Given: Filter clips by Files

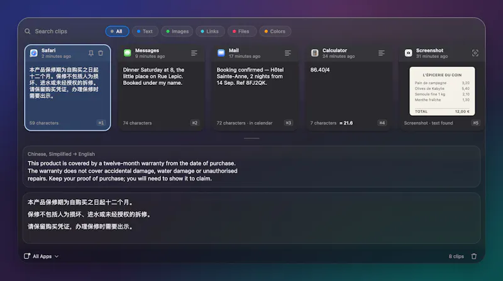Looking at the screenshot, I should 241,31.
